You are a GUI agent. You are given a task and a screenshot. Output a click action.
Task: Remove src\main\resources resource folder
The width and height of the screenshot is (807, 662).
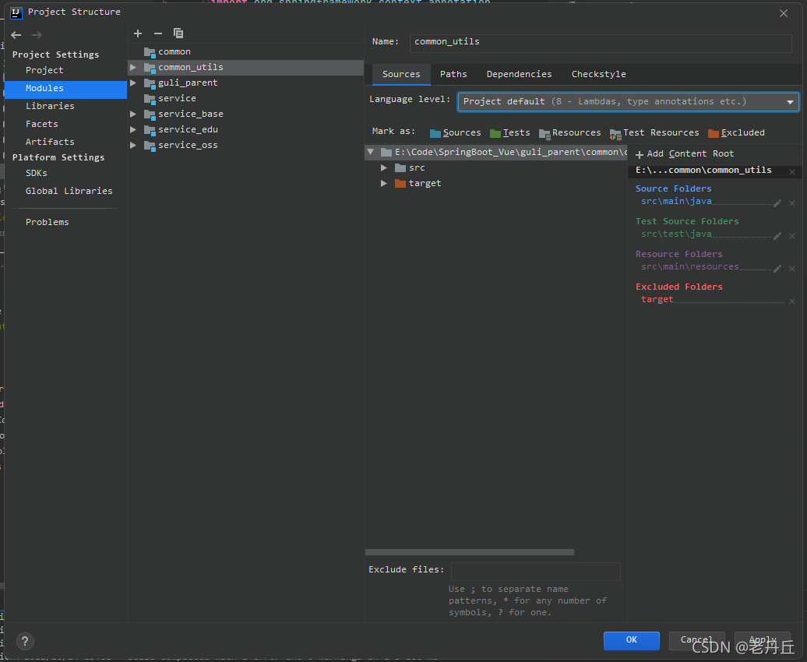click(792, 269)
